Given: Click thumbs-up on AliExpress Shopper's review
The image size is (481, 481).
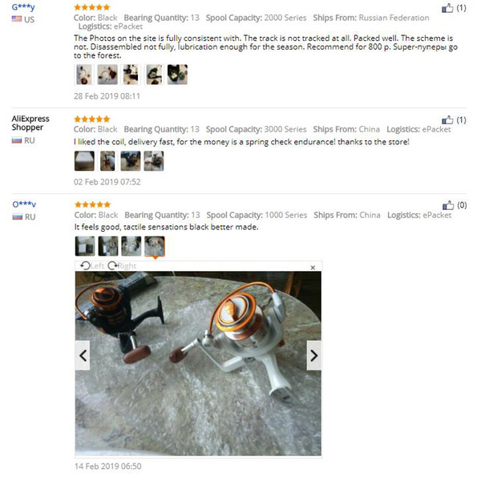Looking at the screenshot, I should point(447,120).
